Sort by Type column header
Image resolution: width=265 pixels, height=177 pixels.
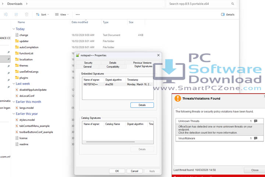coord(106,22)
